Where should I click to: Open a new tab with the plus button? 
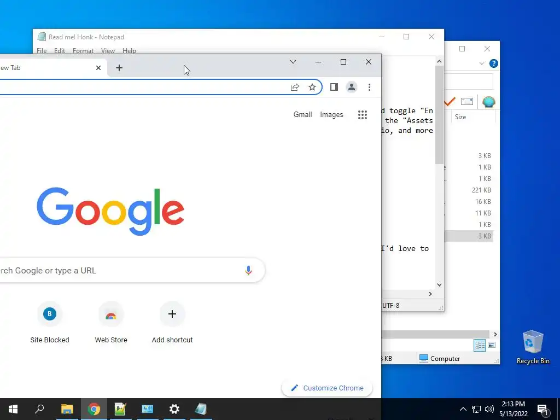119,68
